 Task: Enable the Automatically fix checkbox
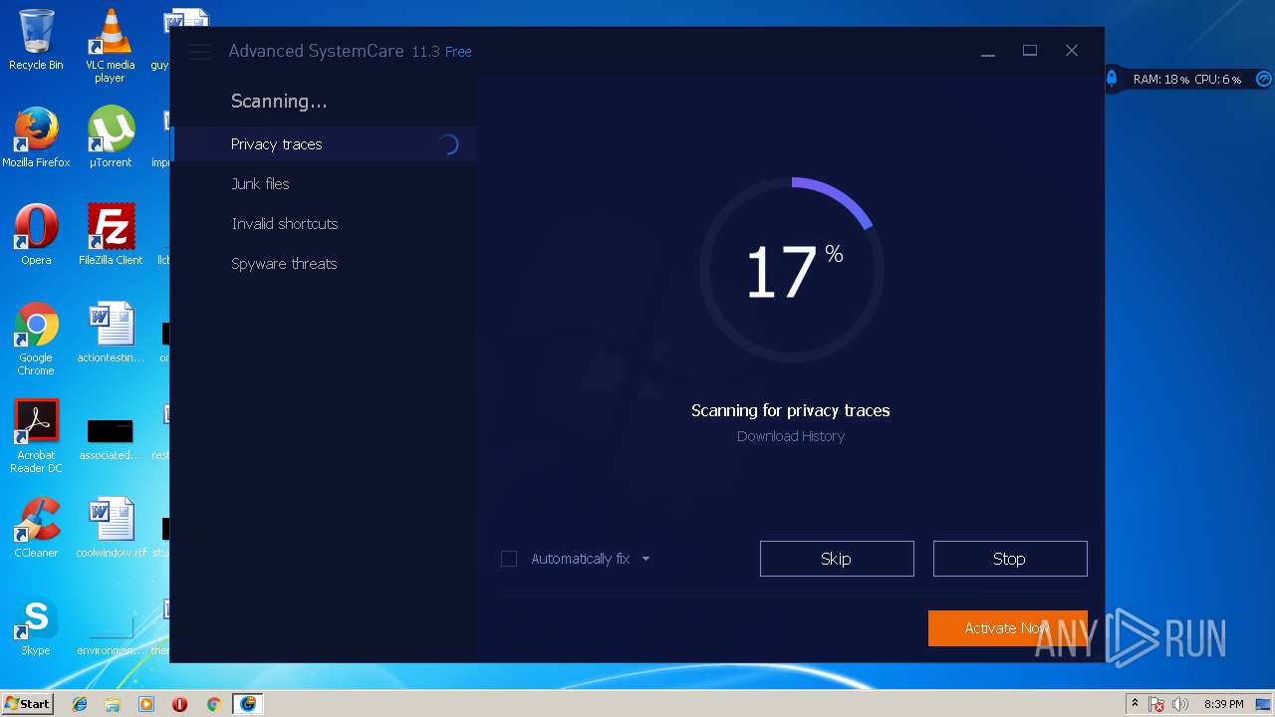click(509, 559)
